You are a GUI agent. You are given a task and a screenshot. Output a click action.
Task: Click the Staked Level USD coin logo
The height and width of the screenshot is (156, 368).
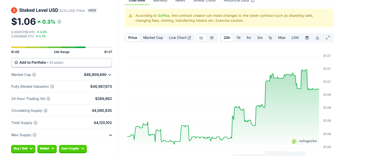[14, 10]
